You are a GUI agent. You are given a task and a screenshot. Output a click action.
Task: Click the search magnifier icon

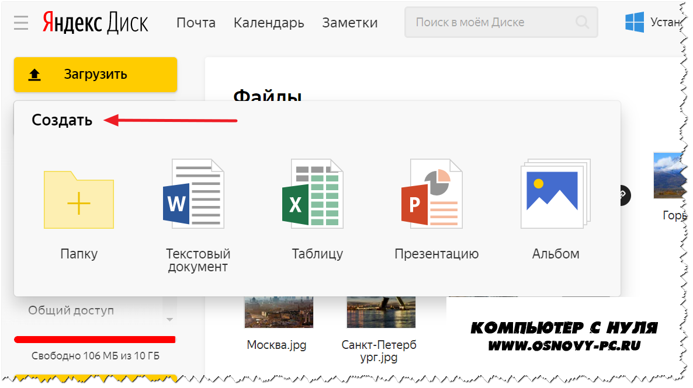(x=582, y=23)
